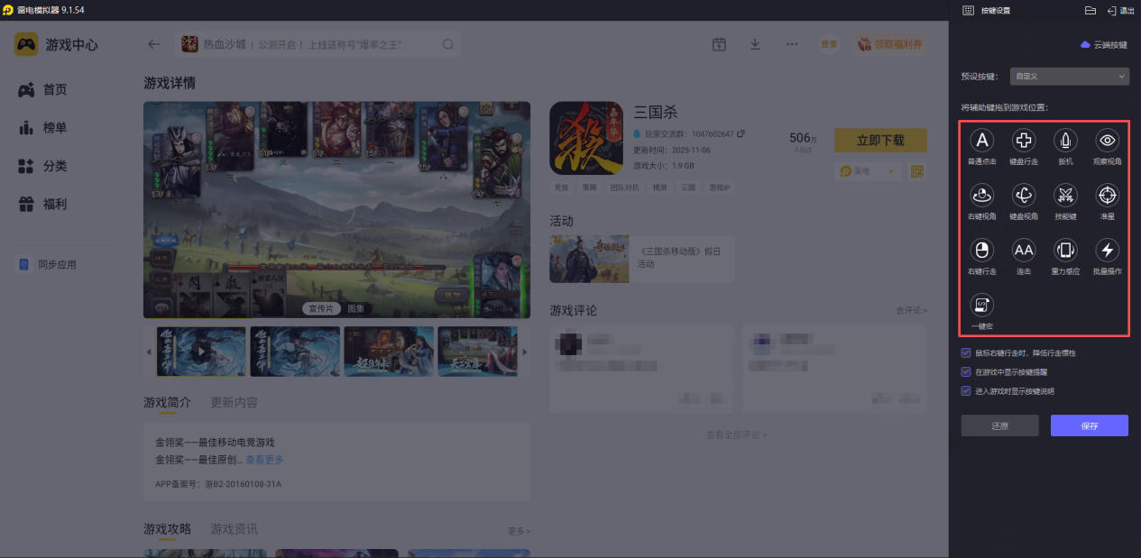Viewport: 1141px width, 558px height.
Task: Pick the 扳机 (trigger) key mapping tool
Action: (x=1064, y=141)
